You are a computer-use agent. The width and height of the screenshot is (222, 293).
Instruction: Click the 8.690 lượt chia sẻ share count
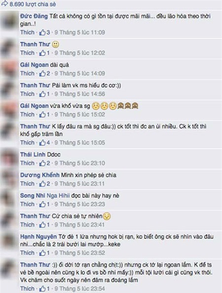33,4
